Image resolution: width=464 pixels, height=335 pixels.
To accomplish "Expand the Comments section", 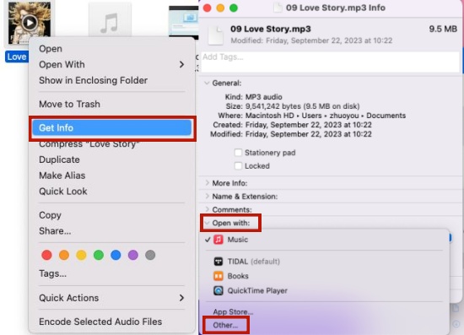I will (207, 209).
